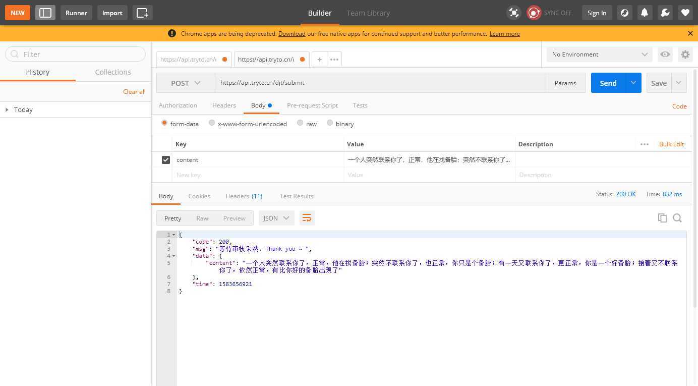The image size is (698, 386).
Task: Click the interceptor satellite icon
Action: coord(513,13)
